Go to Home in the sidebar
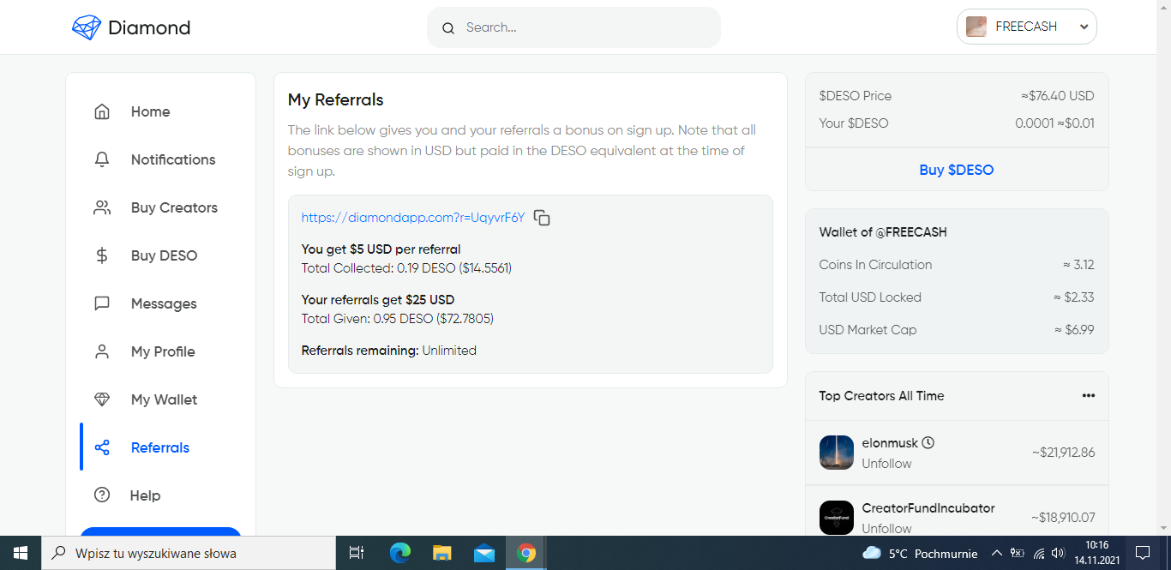 click(x=150, y=111)
